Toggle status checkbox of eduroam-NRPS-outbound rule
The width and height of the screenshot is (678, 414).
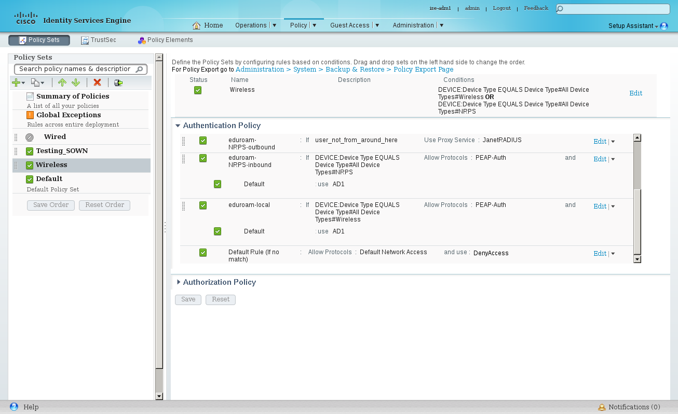(203, 141)
